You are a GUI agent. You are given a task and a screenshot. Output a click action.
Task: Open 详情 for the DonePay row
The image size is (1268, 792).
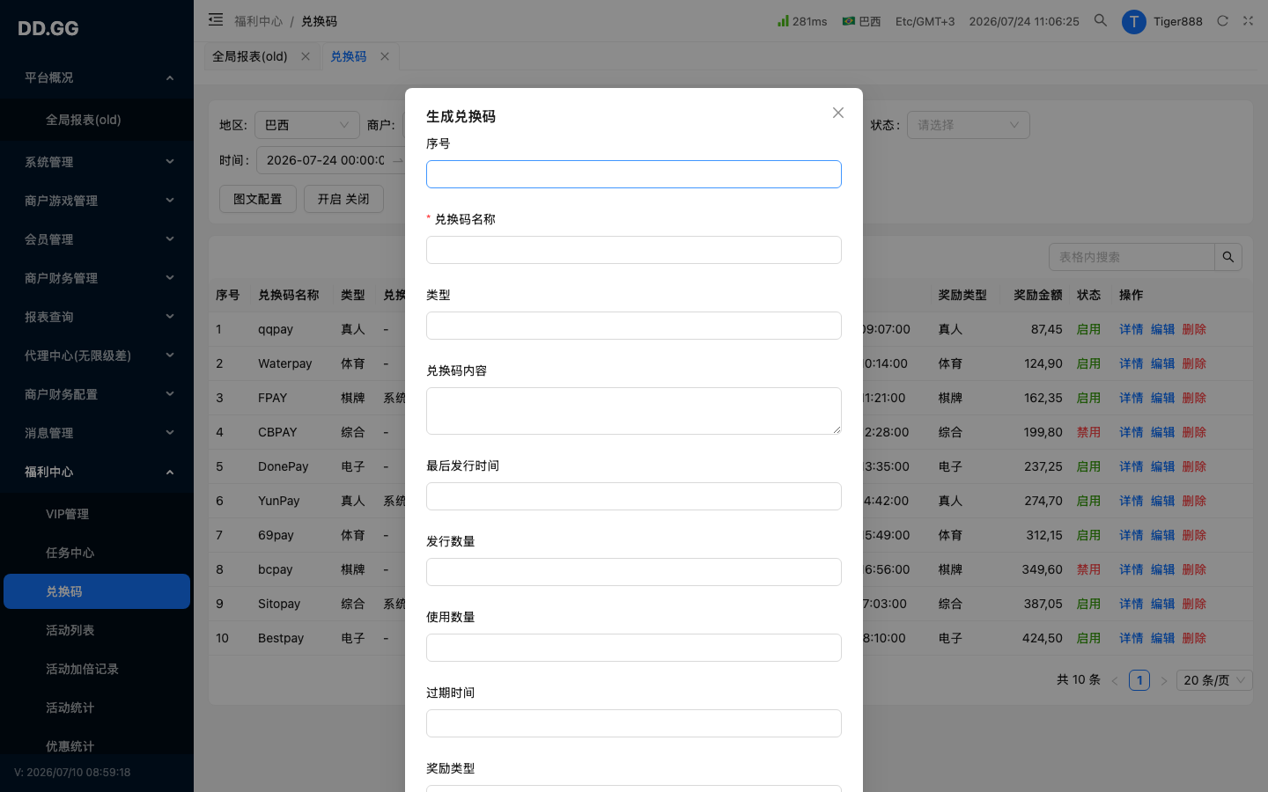point(1132,466)
